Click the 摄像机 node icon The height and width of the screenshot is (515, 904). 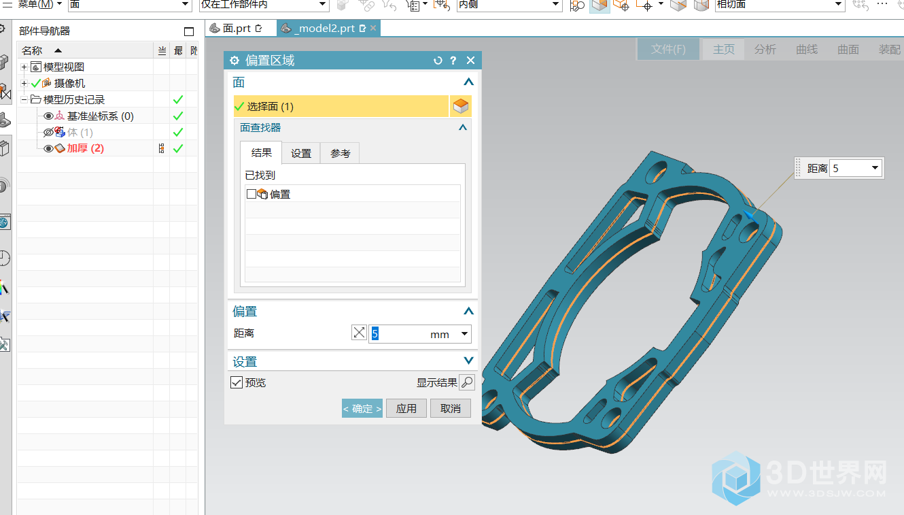click(47, 83)
